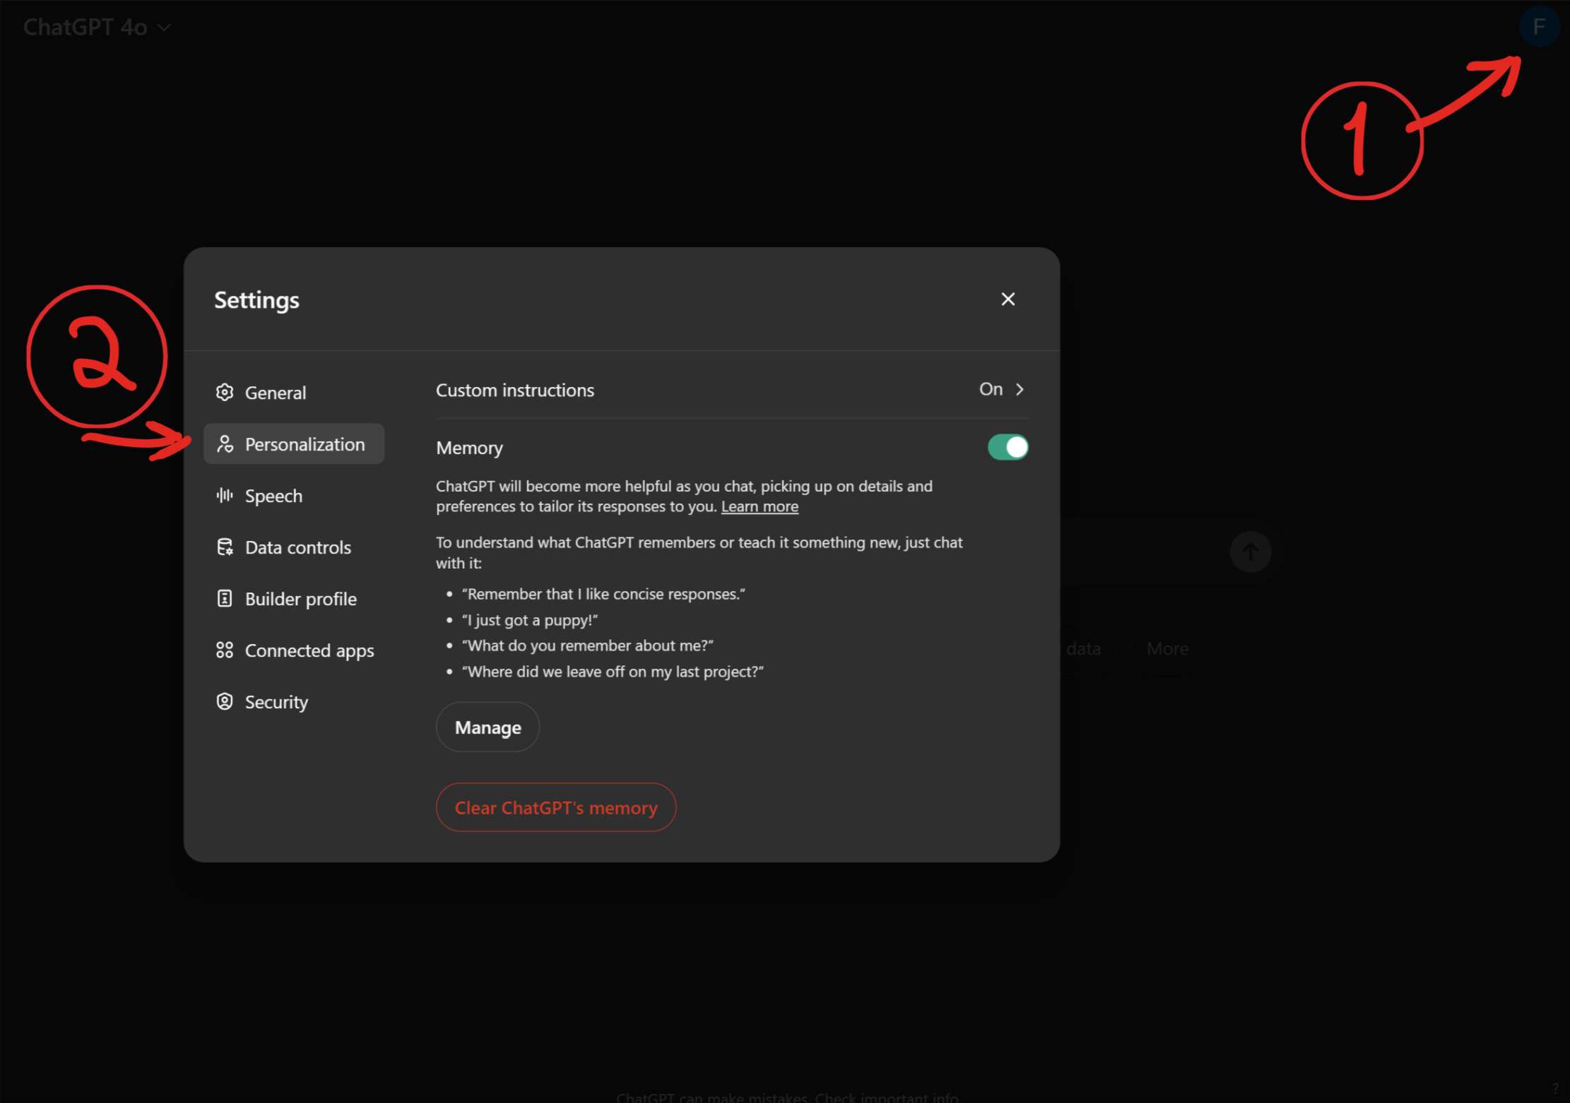Click the Settings dialog title

click(256, 300)
